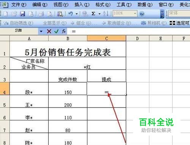The height and width of the screenshot is (145, 190).
Task: Click the Save floppy disk icon
Action: pos(22,14)
